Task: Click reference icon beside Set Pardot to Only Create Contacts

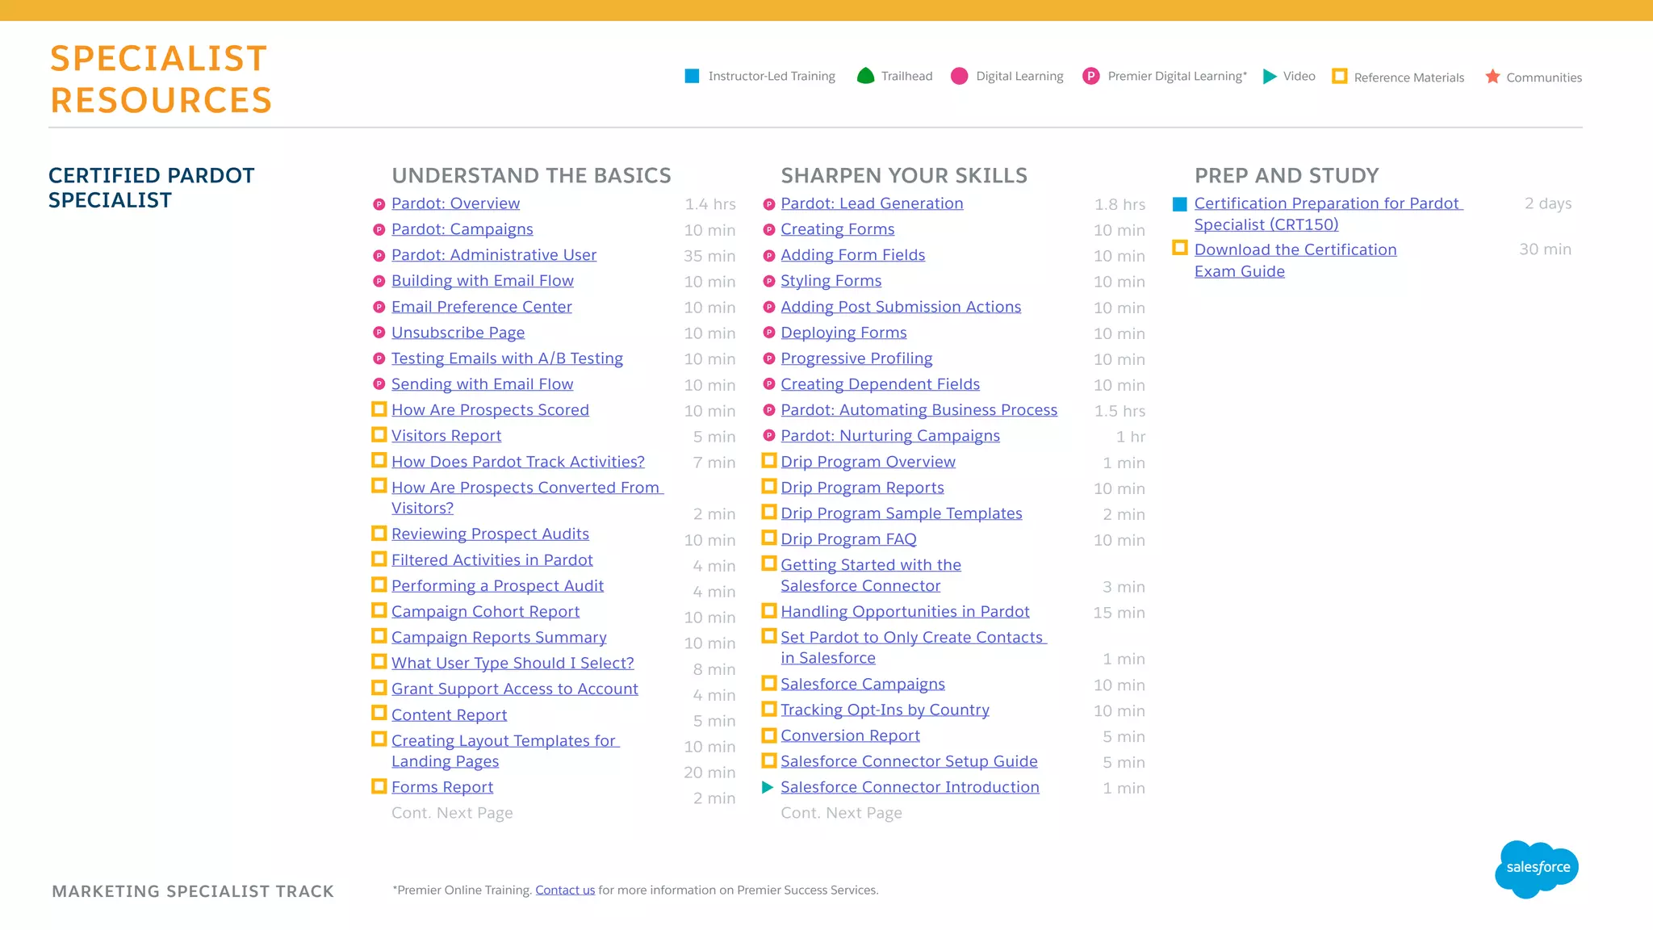Action: coord(769,636)
